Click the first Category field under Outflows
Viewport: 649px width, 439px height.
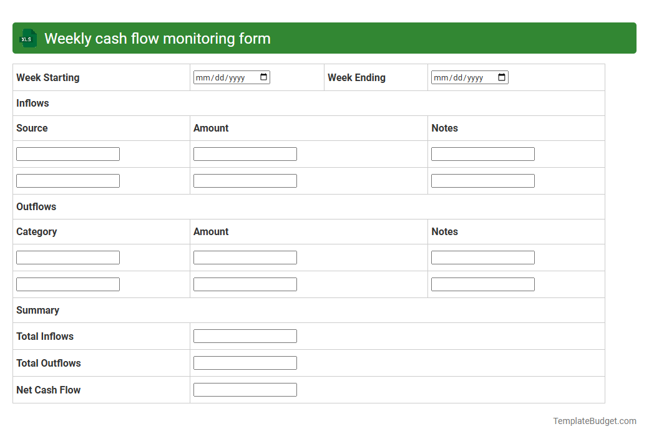(x=67, y=257)
